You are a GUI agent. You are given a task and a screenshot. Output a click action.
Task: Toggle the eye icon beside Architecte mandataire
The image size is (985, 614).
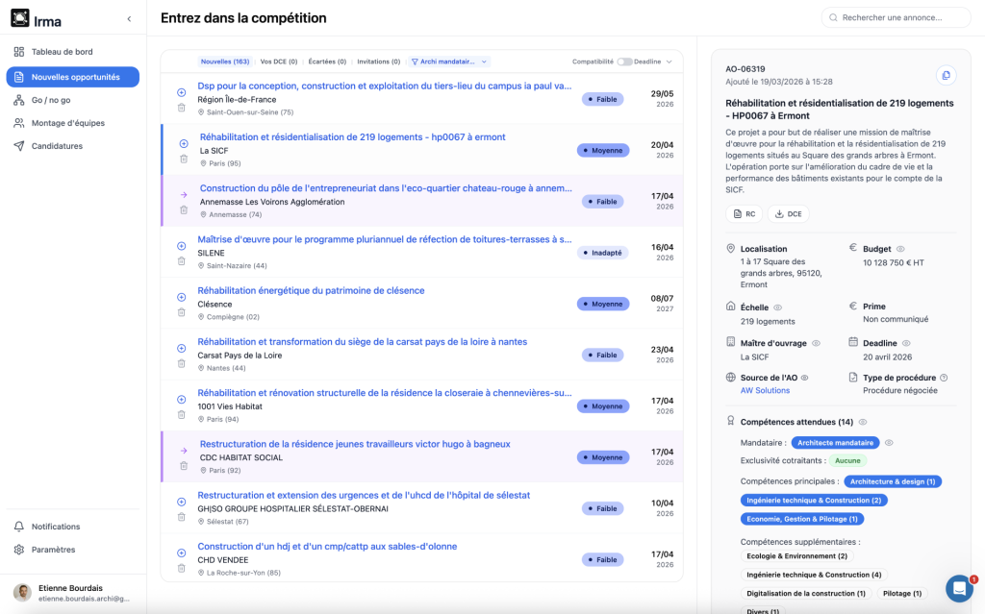coord(889,443)
